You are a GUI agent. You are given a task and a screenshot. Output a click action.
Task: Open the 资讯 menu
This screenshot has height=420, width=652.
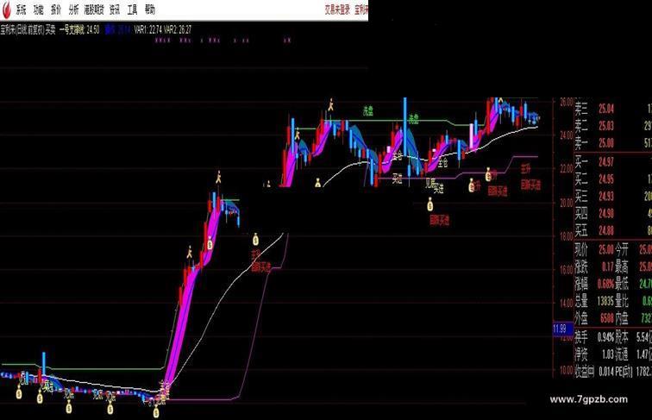coord(115,9)
